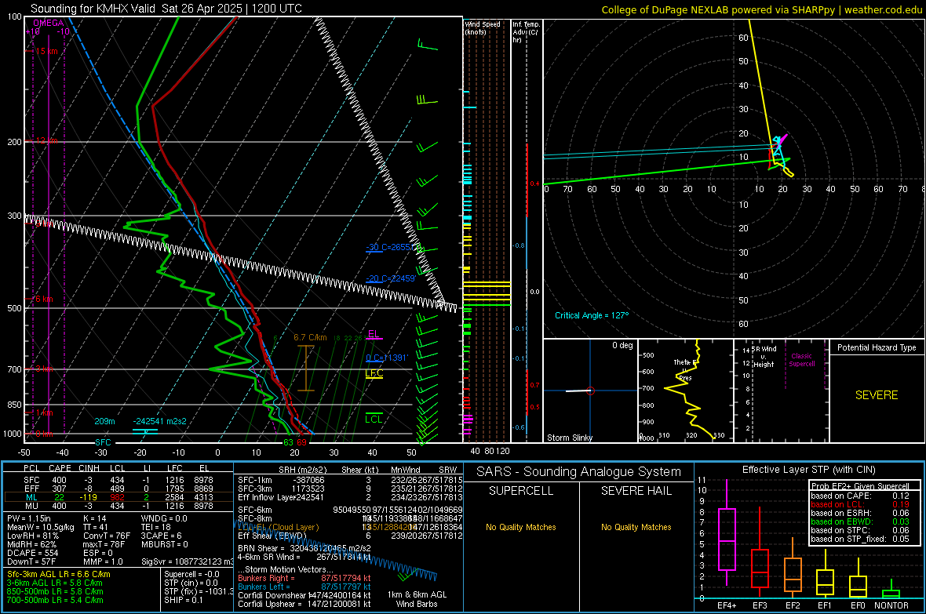Click 700-500mb LR = 5.4 C/km
Image resolution: width=926 pixels, height=614 pixels.
point(55,600)
